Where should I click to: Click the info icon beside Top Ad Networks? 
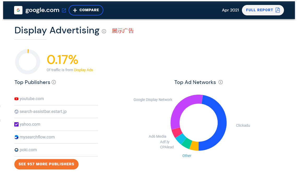click(x=221, y=82)
